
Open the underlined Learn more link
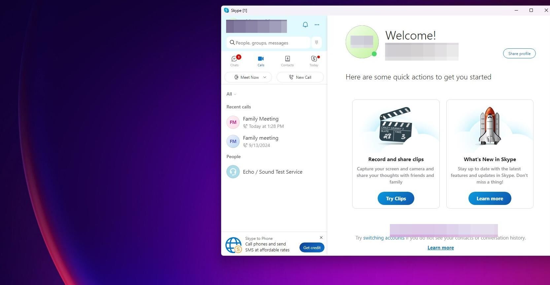point(441,248)
